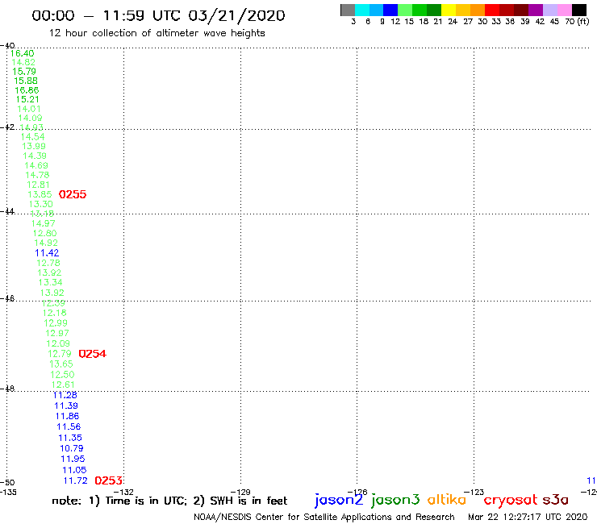Click the wave height value 12.79
Viewport: 597px width, 524px height.
click(x=60, y=354)
